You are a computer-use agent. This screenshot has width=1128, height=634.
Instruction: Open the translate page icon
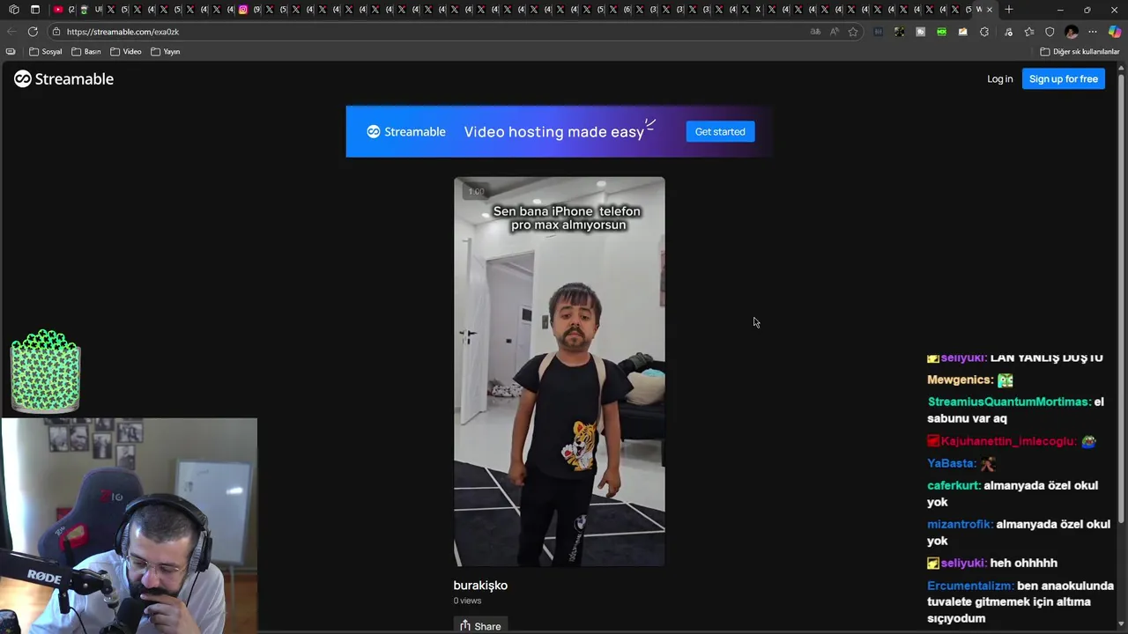(x=815, y=32)
